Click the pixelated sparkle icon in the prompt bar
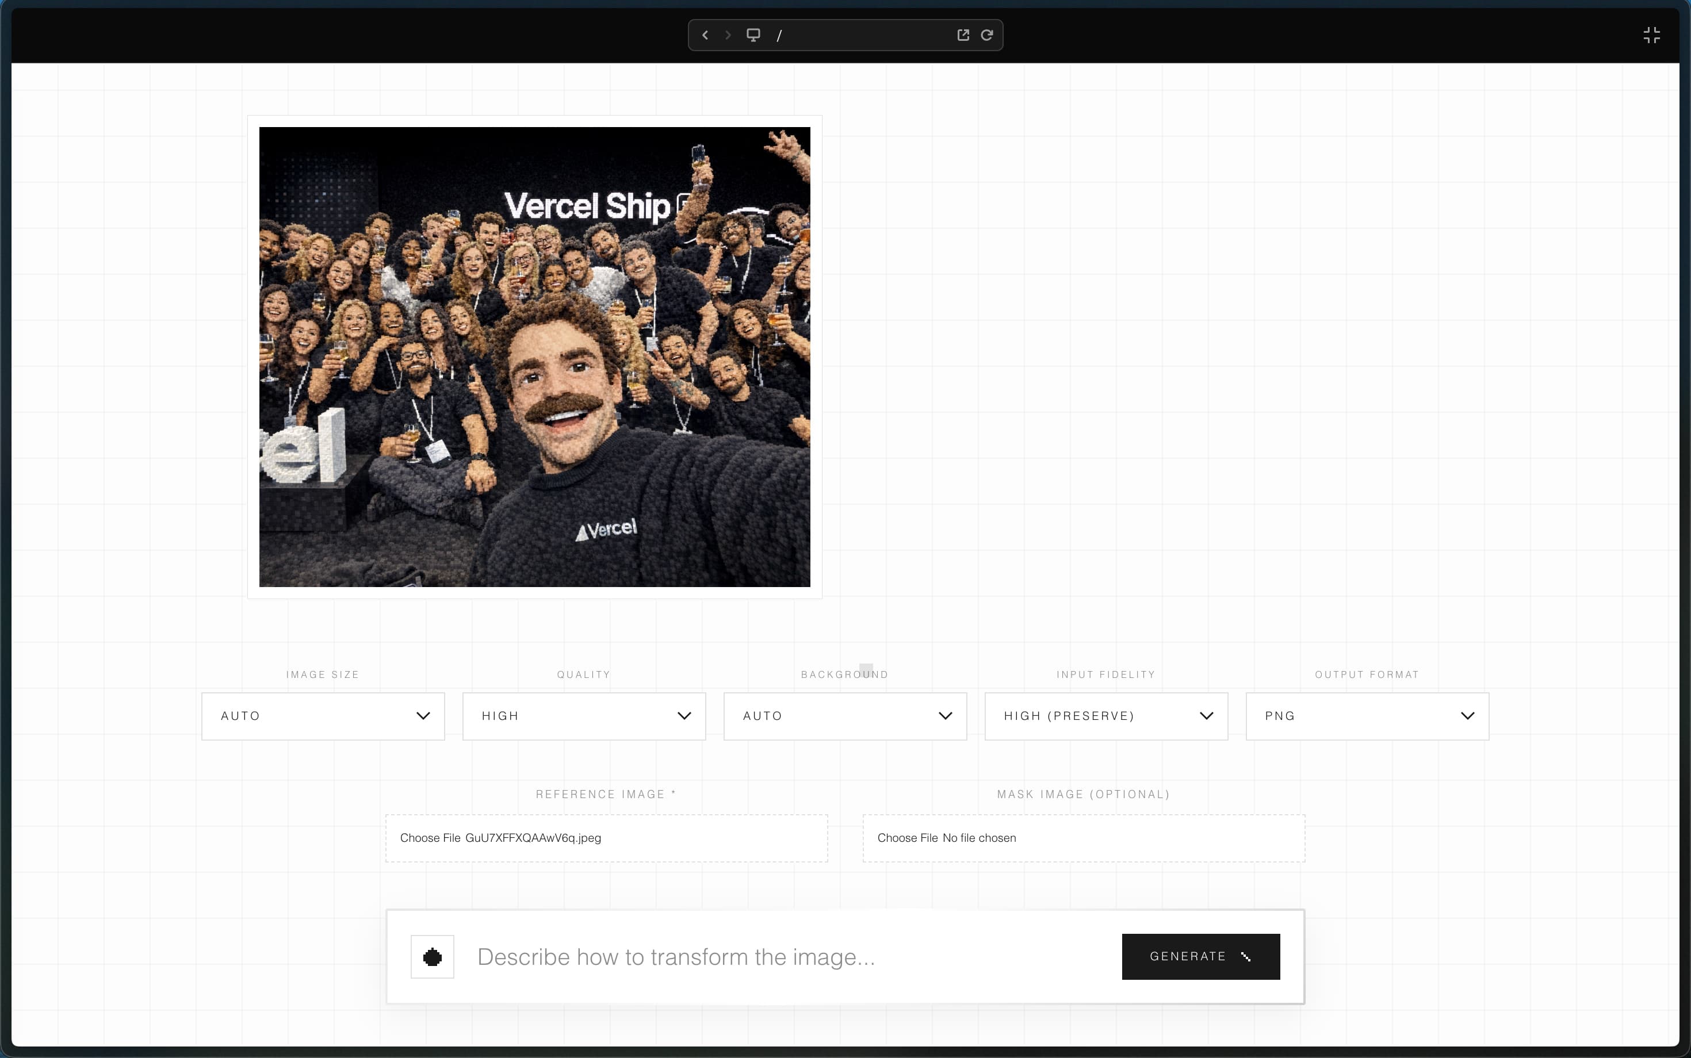Viewport: 1691px width, 1058px height. coord(433,957)
